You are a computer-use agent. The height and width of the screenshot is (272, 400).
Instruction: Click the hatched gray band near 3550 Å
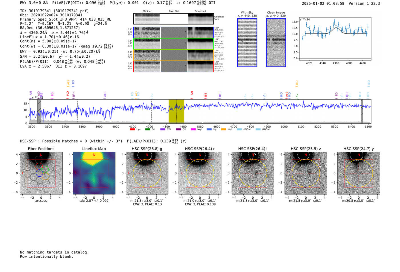coord(39,111)
